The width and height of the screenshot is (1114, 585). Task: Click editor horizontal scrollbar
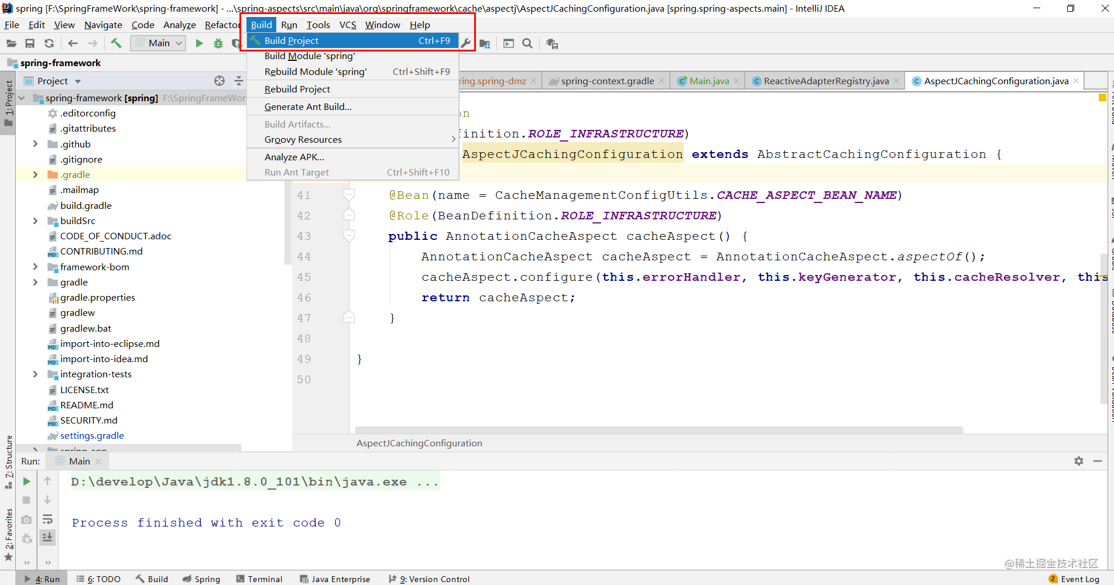tap(659, 430)
